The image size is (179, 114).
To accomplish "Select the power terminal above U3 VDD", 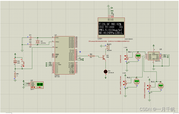I will click(154, 46).
